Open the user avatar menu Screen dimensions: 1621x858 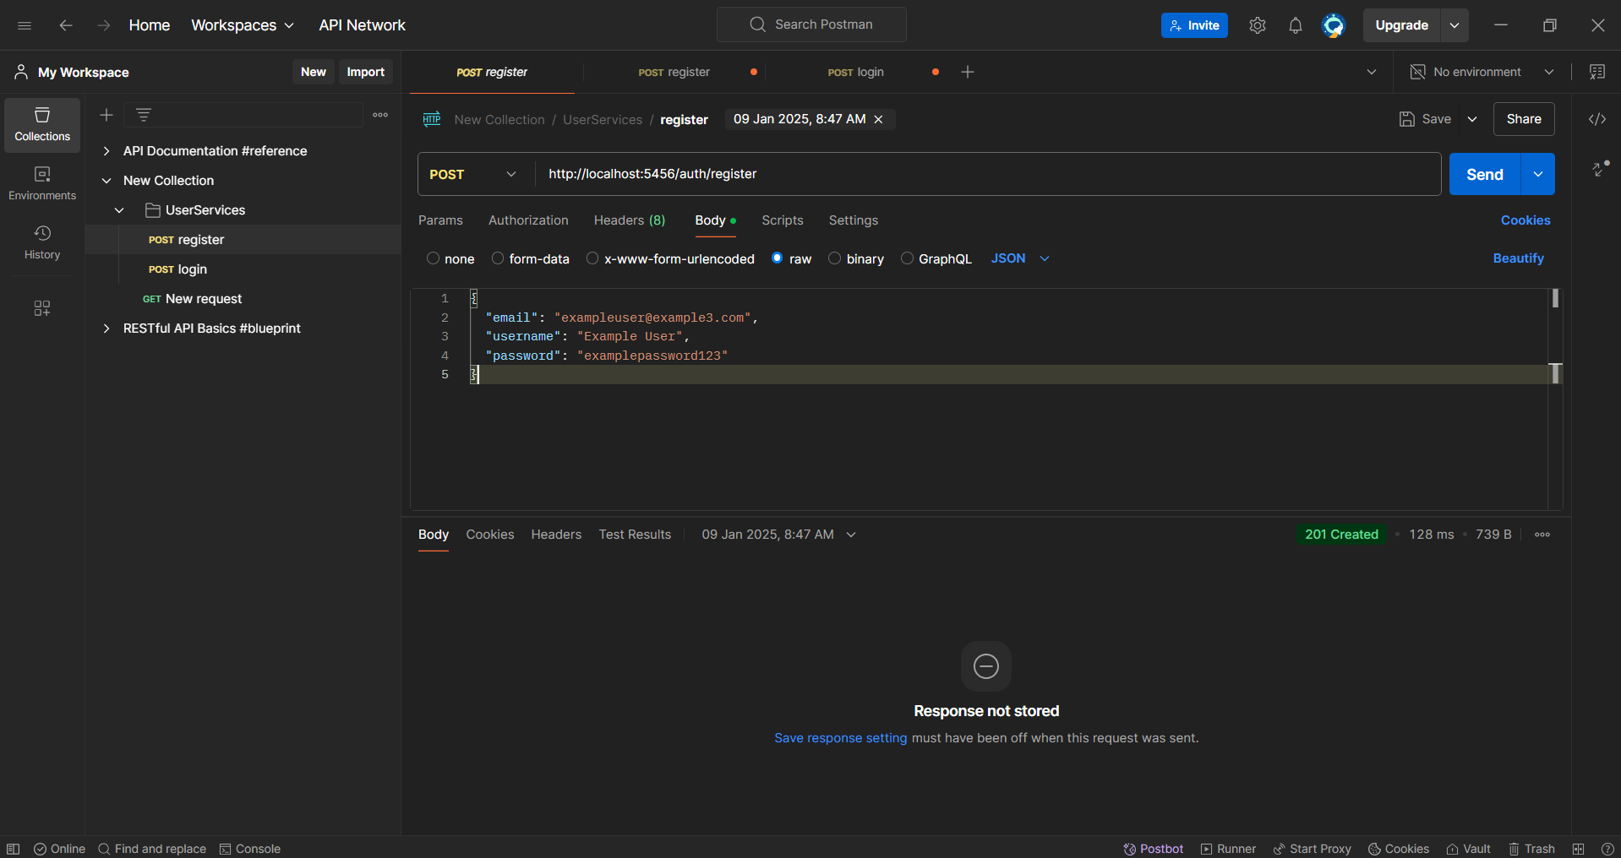pyautogui.click(x=1333, y=25)
